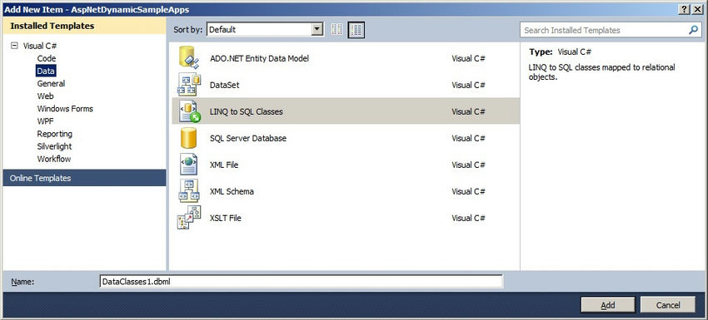Click the Add button
Screen dimensions: 708x320
(x=608, y=305)
